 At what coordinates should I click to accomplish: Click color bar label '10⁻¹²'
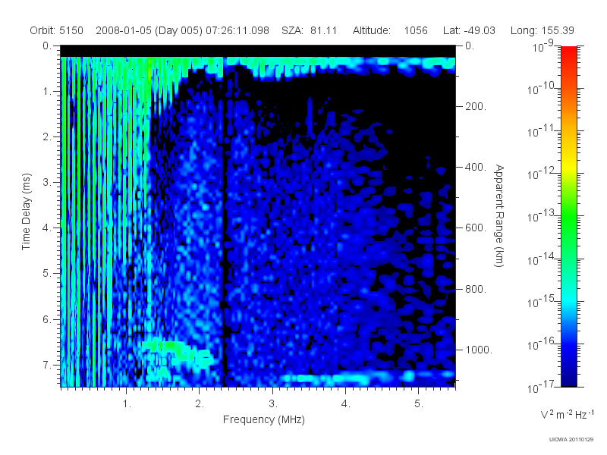pyautogui.click(x=542, y=174)
